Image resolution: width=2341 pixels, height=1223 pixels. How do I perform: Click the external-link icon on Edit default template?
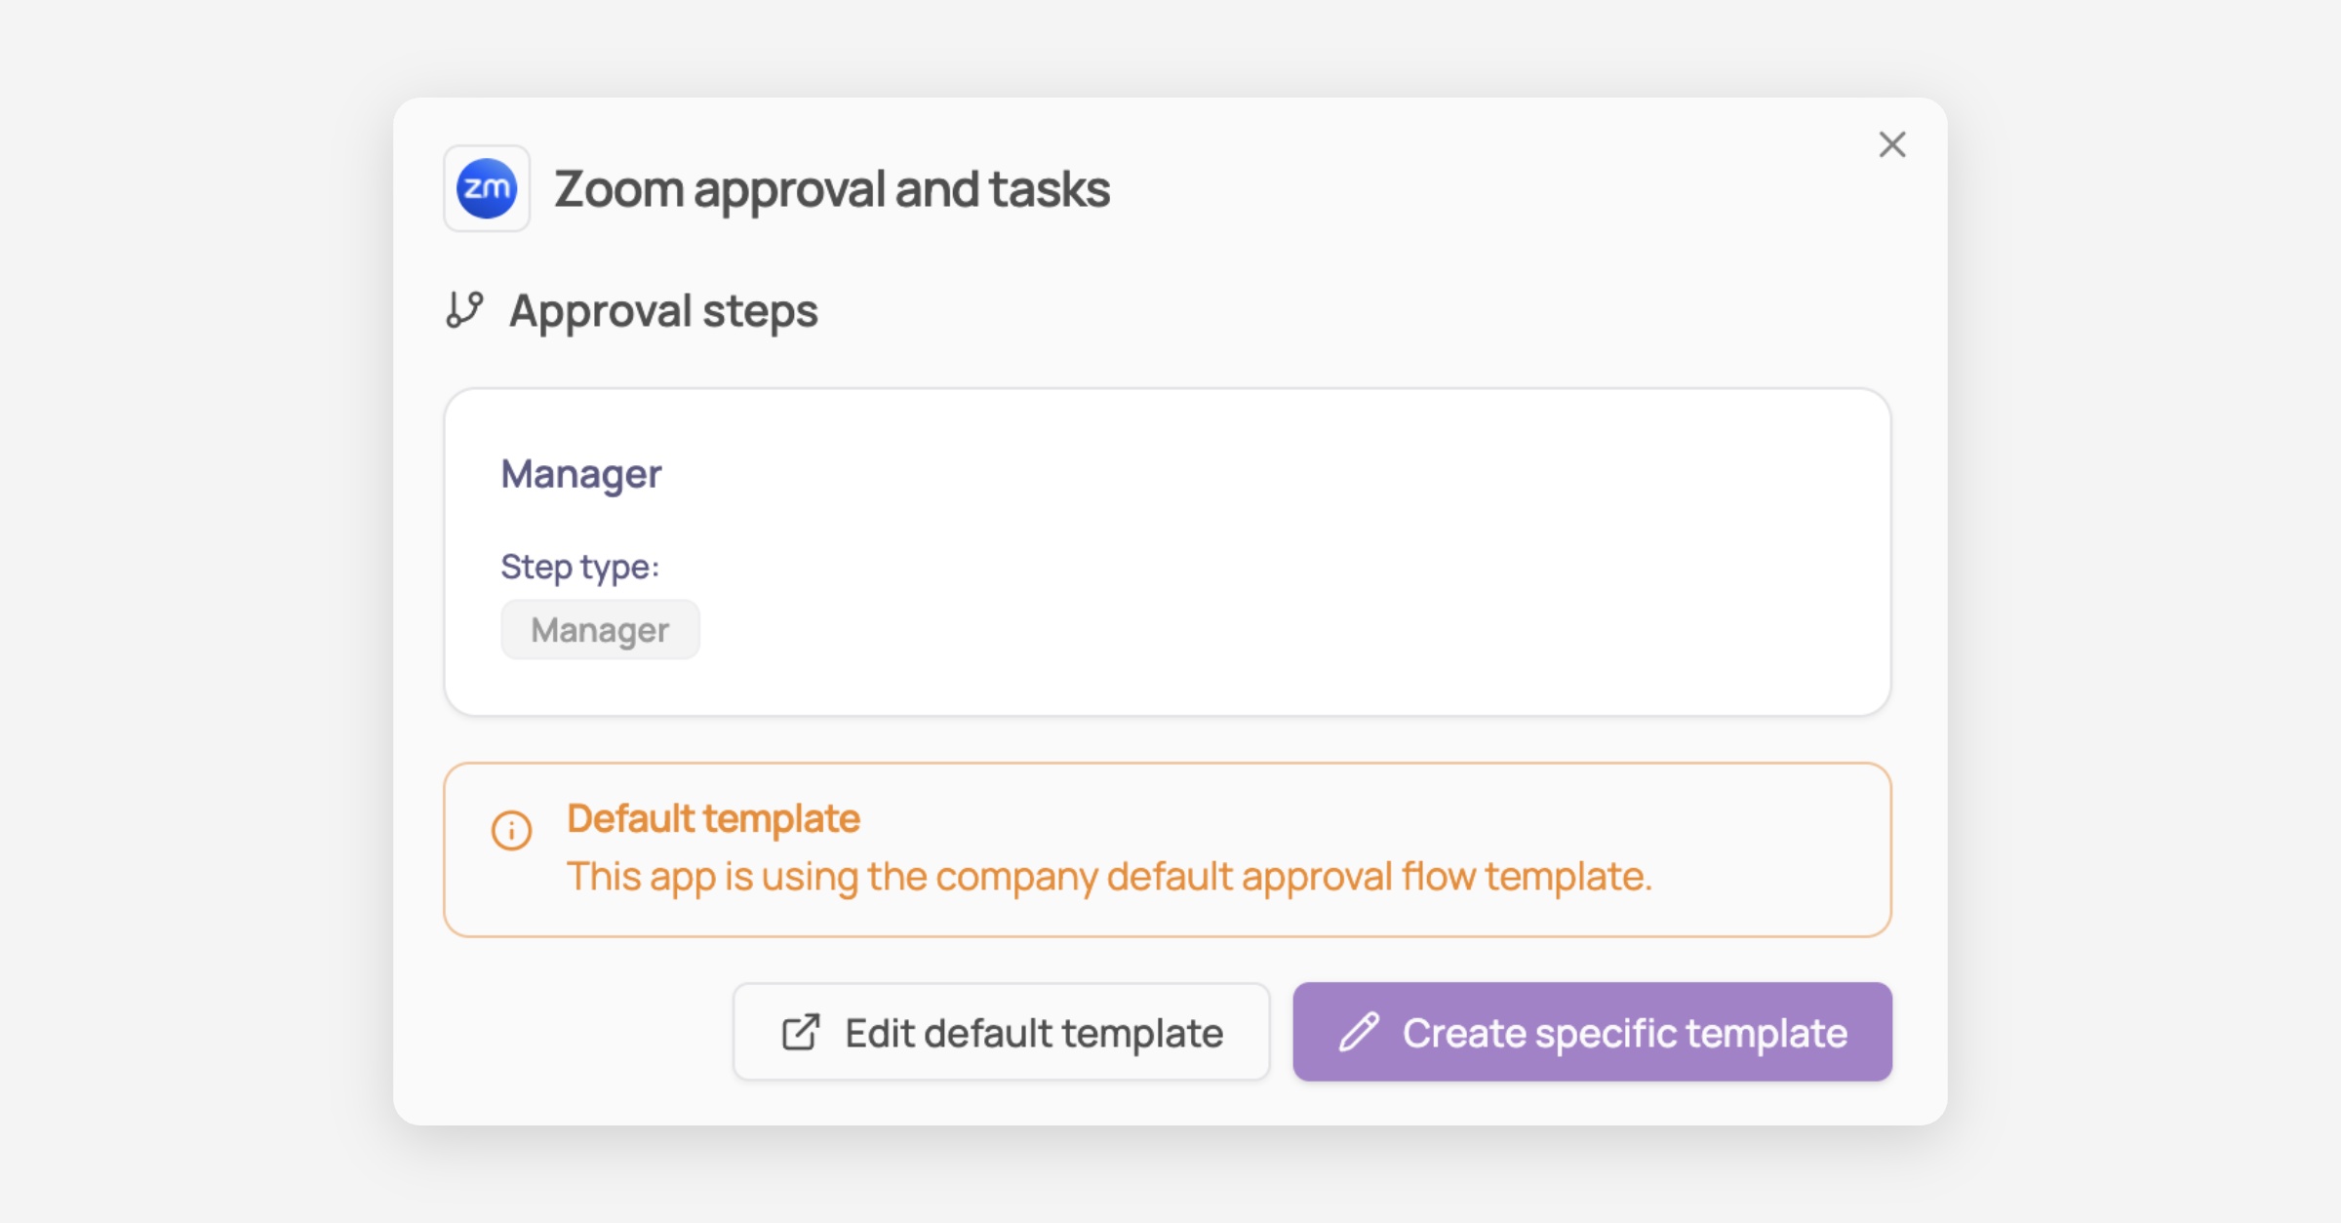pyautogui.click(x=801, y=1032)
